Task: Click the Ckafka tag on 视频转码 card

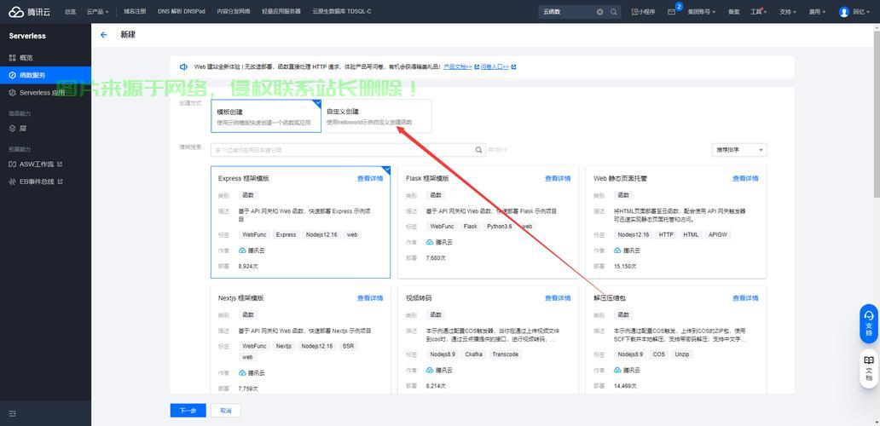Action: [473, 354]
